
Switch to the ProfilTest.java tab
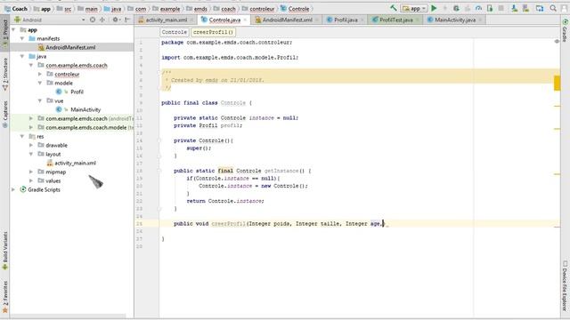[x=395, y=20]
